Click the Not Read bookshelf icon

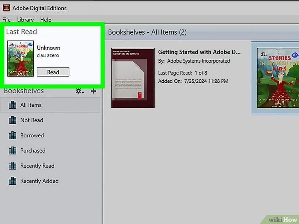(12, 120)
